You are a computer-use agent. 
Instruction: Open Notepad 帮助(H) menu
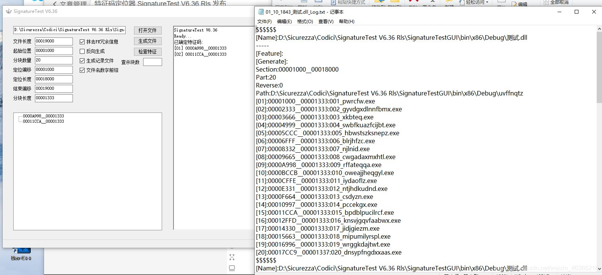(x=347, y=22)
